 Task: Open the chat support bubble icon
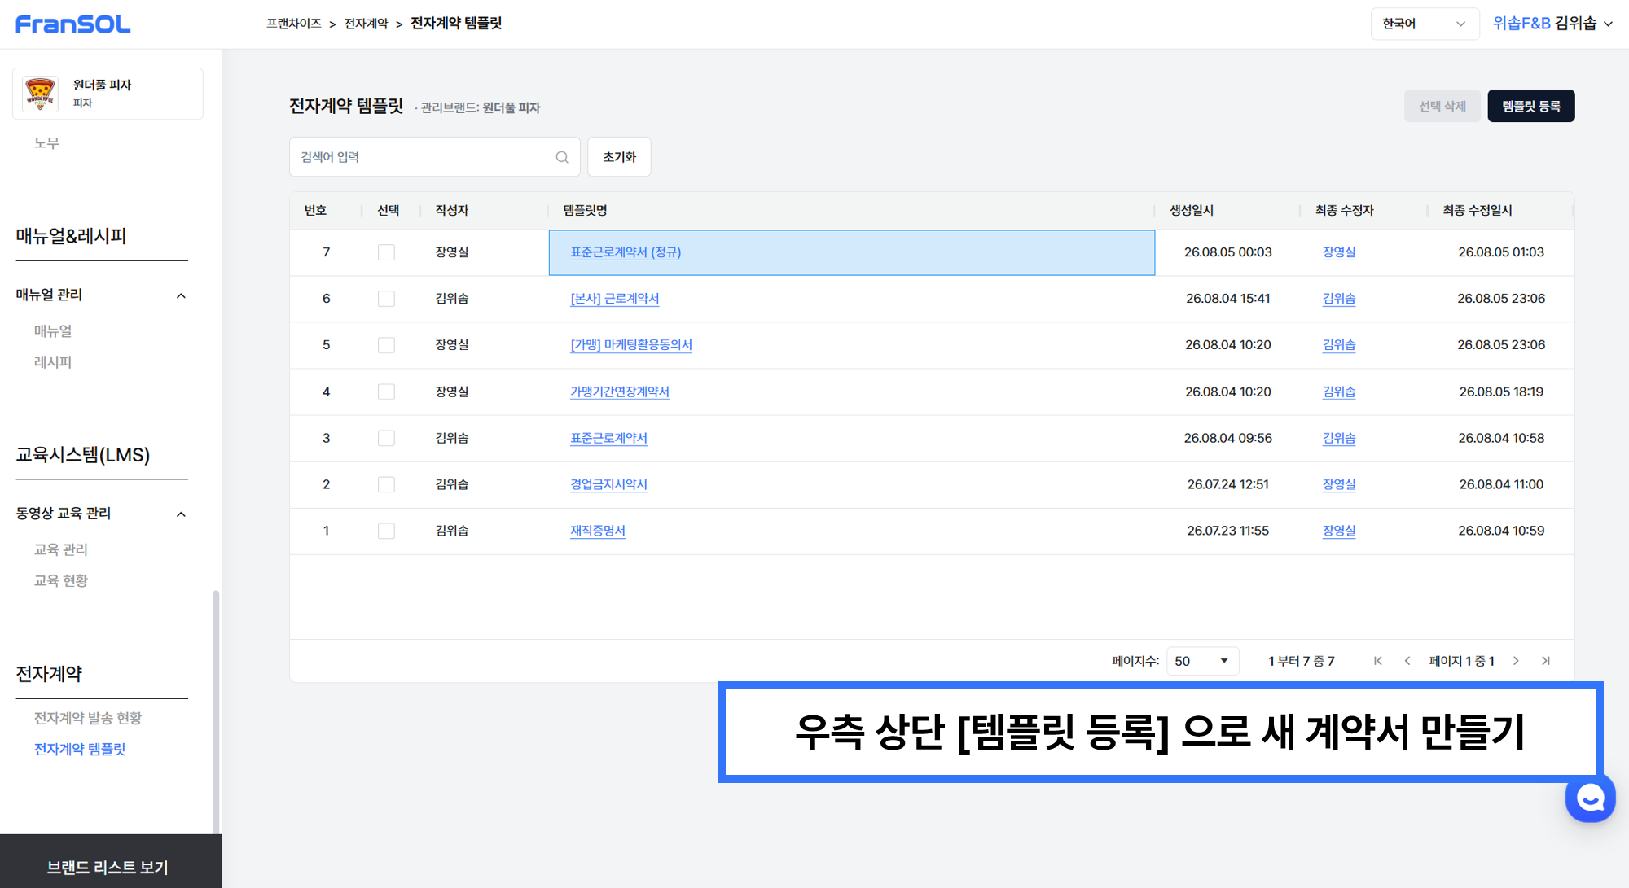tap(1590, 798)
